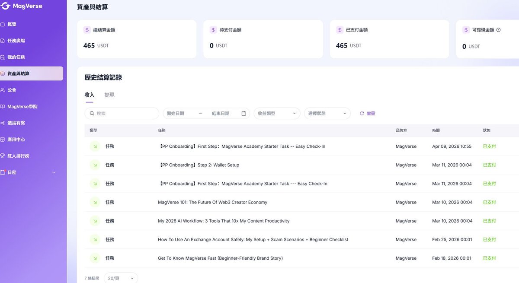Click the MagVerse logo icon
This screenshot has width=519, height=283.
(5, 6)
